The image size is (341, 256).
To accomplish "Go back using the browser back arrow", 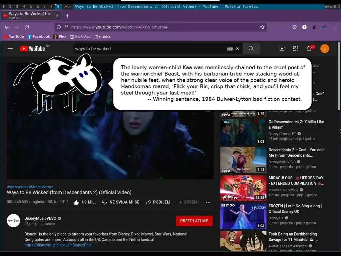I will (7, 27).
